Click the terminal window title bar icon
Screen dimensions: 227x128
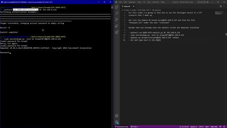tap(2, 2)
